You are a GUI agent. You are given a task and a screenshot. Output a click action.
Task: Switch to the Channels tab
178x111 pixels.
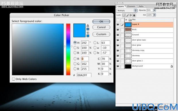(x=131, y=7)
